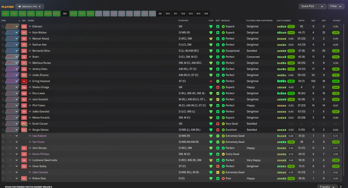Click Erling Haaland's last 5 games form bars
Image resolution: width=348 pixels, height=188 pixels.
point(282,81)
